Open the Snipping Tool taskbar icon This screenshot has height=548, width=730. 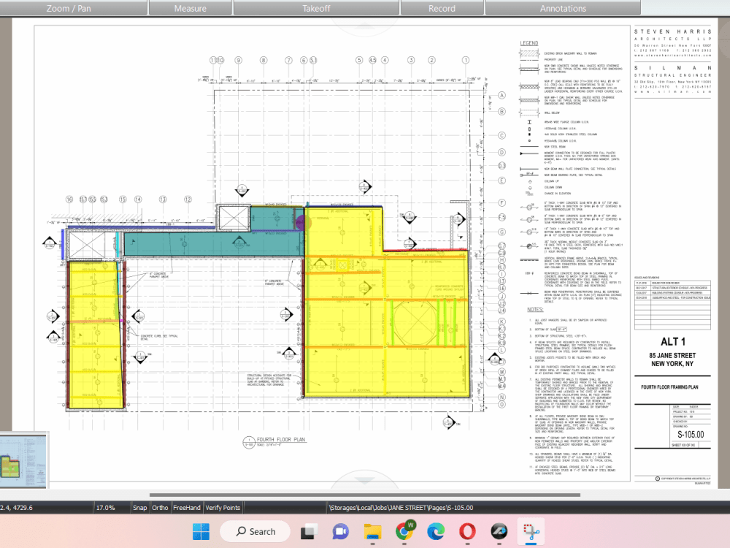pos(531,531)
